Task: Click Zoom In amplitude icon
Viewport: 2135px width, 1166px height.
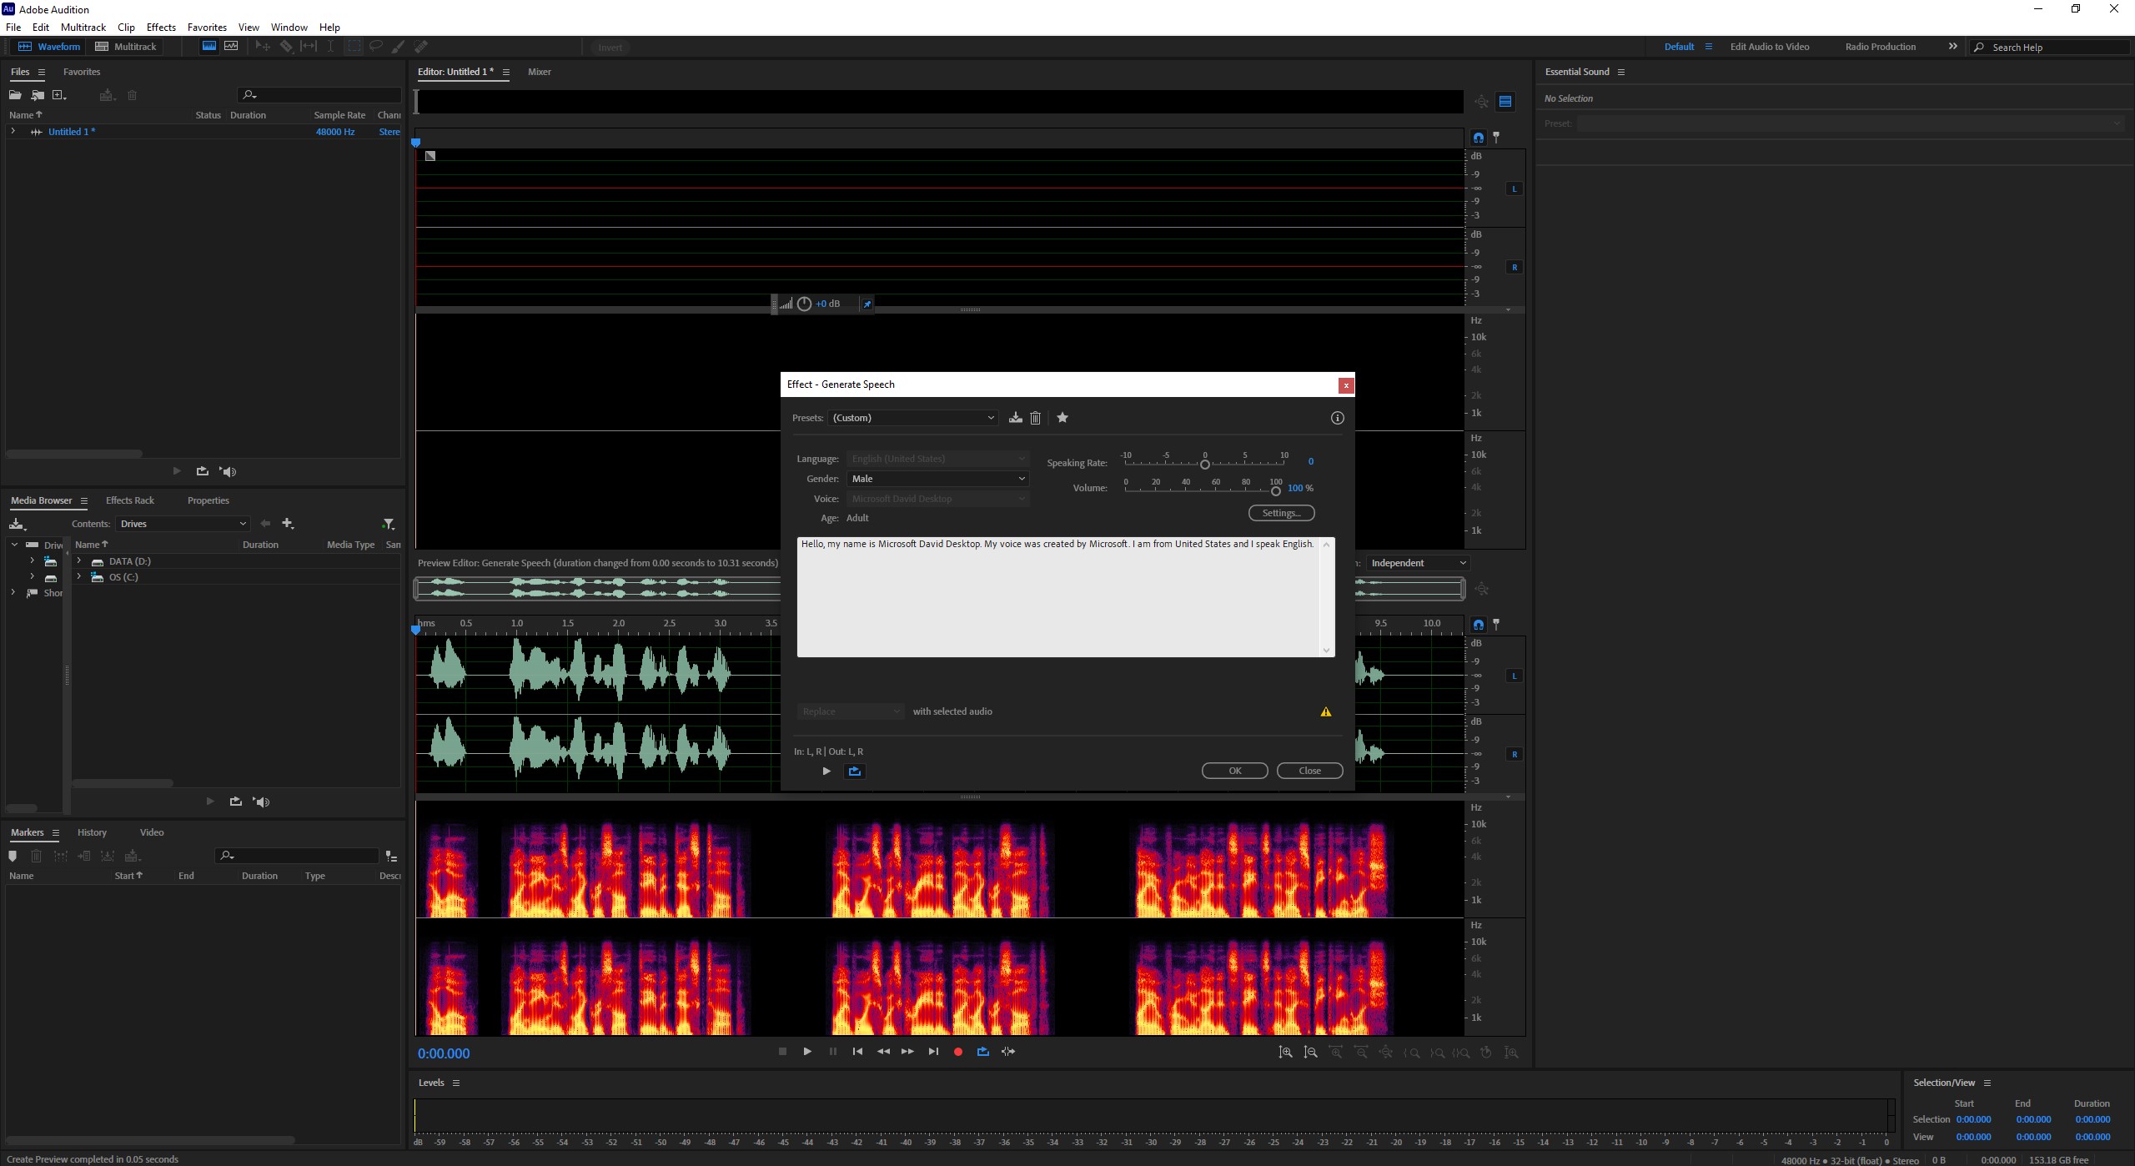Action: click(1285, 1053)
